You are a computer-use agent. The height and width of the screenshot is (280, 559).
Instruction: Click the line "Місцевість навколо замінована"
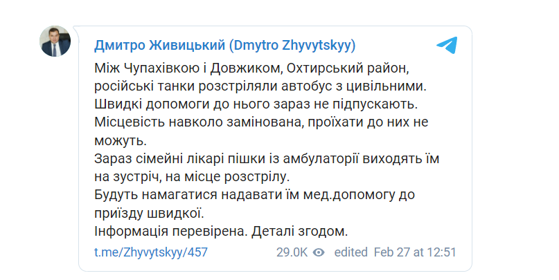pos(261,122)
